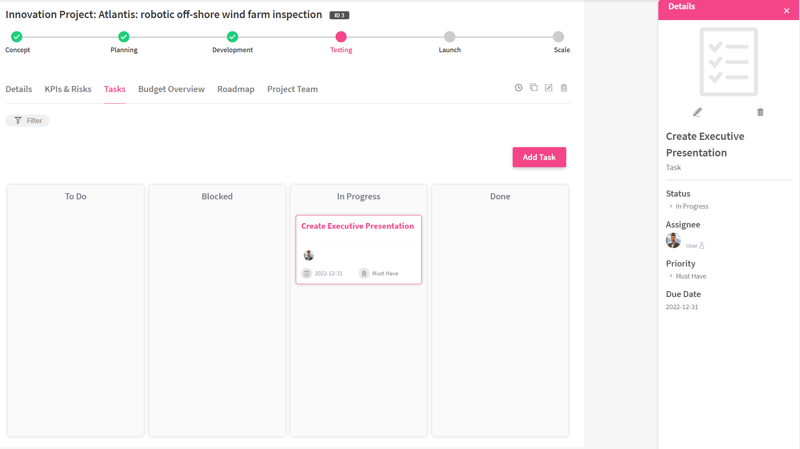The image size is (800, 449).
Task: Click the completed Concept stage checkmark
Action: pos(16,37)
